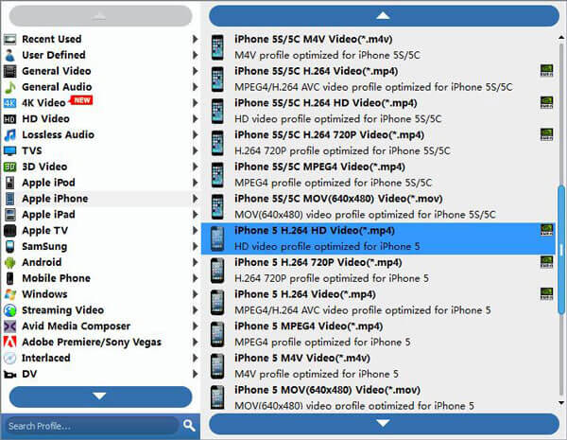
Task: Click the profile list up arrow button
Action: [384, 16]
